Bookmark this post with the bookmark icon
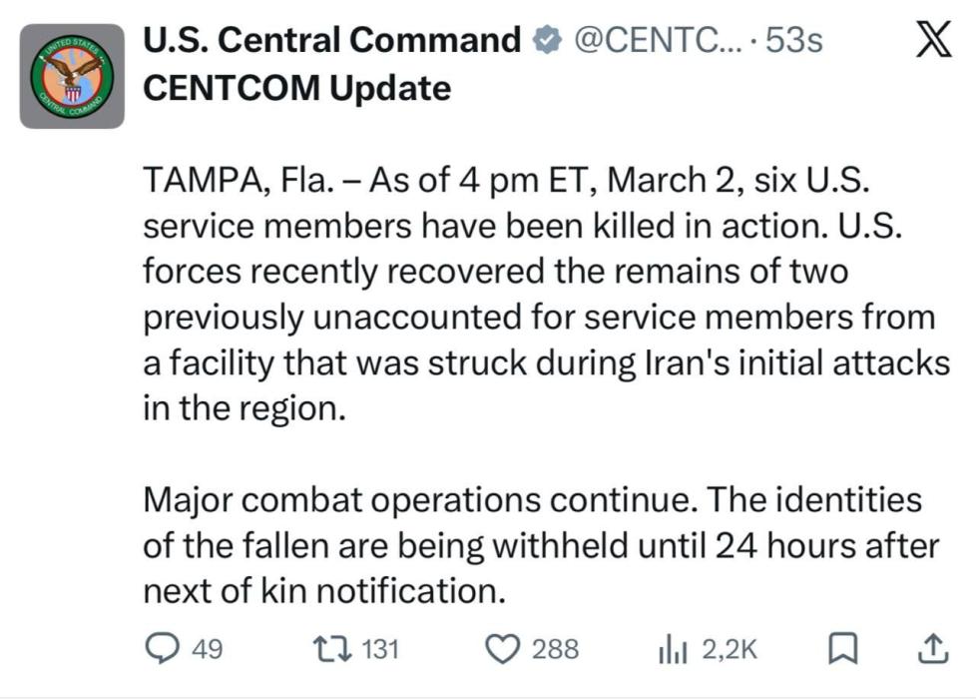976x699 pixels. point(842,648)
